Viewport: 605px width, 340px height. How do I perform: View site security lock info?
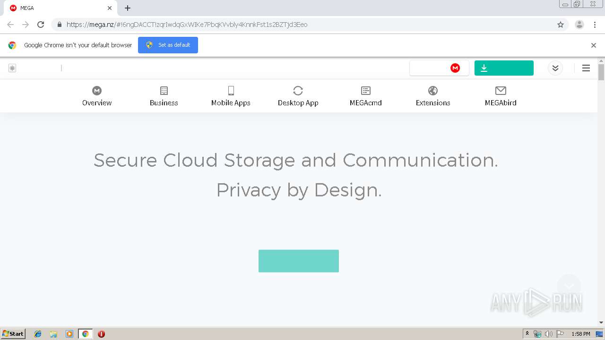click(59, 25)
